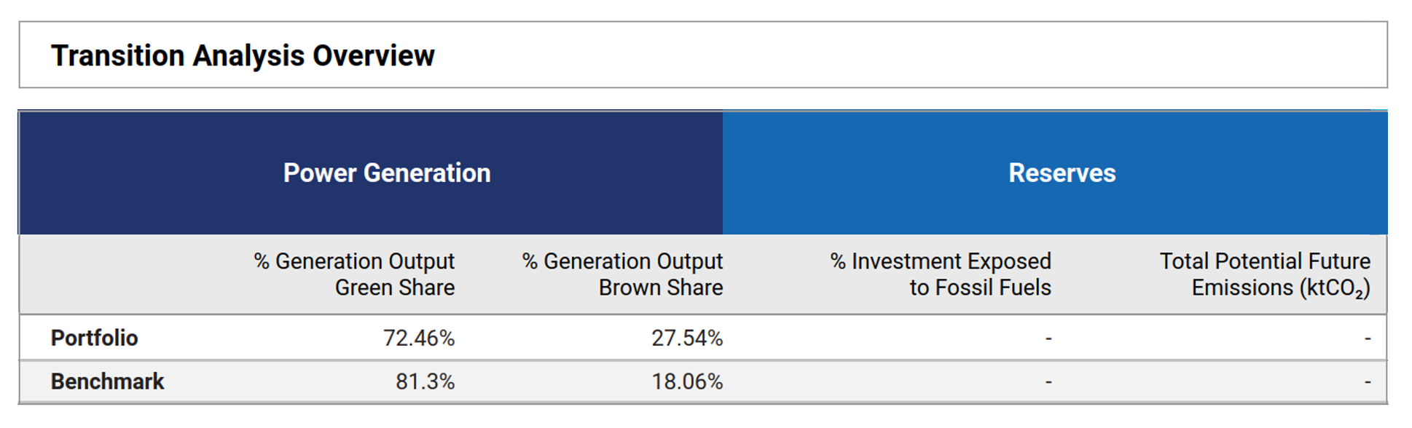
Task: Select the Power Generation header banner
Action: coord(386,173)
